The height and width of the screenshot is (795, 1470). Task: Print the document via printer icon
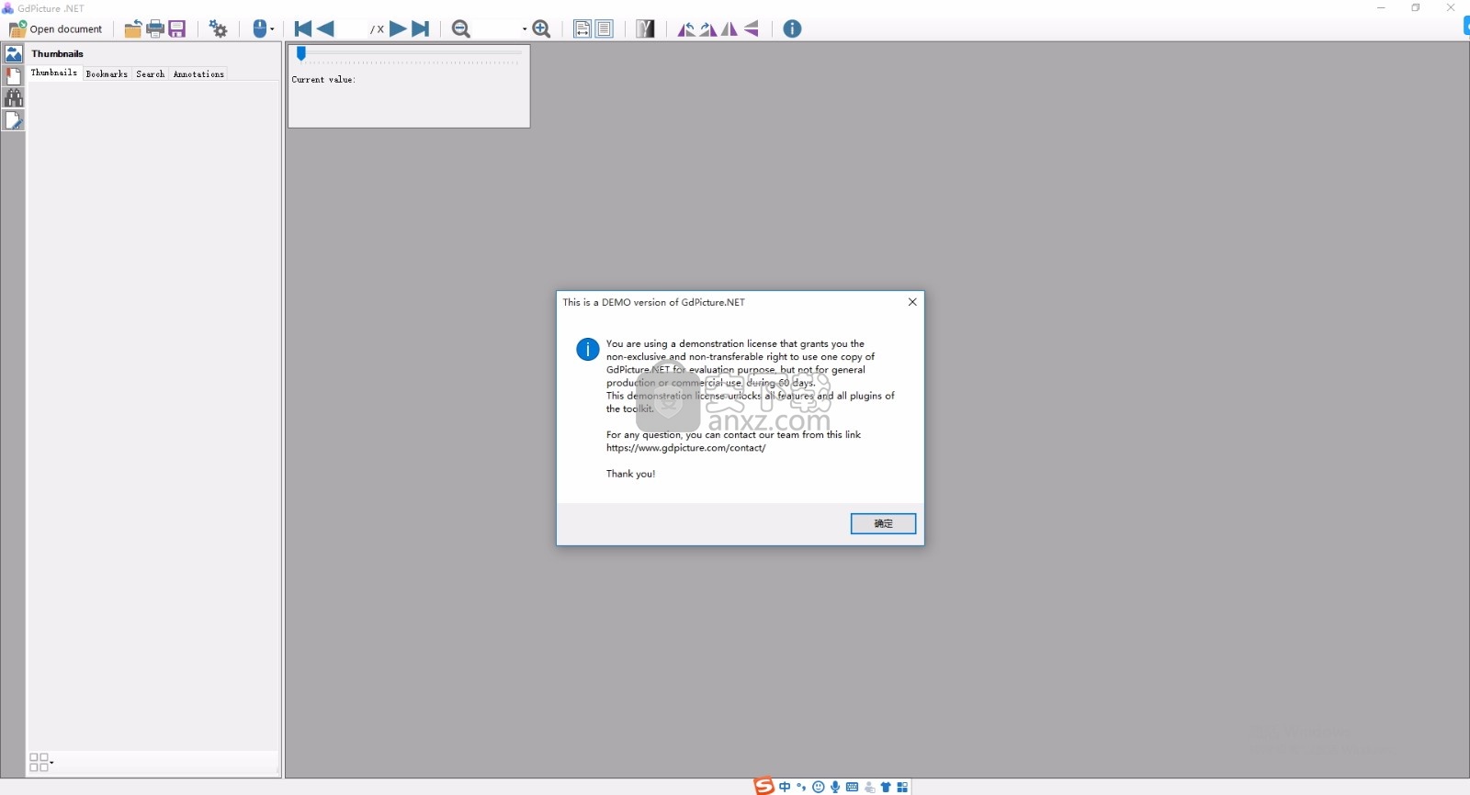point(155,29)
